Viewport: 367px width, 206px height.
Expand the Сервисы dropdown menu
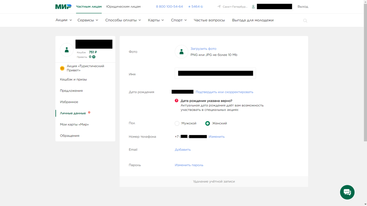[88, 20]
